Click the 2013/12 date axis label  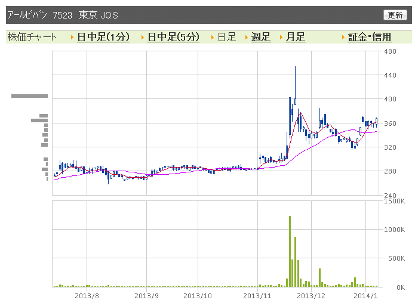(311, 296)
